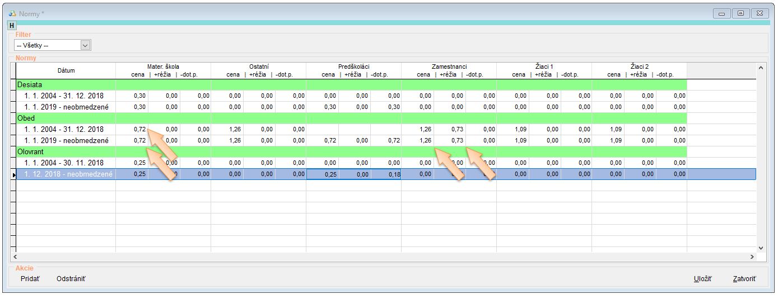The height and width of the screenshot is (299, 778).
Task: Click the Normy app icon in title bar
Action: (x=12, y=13)
